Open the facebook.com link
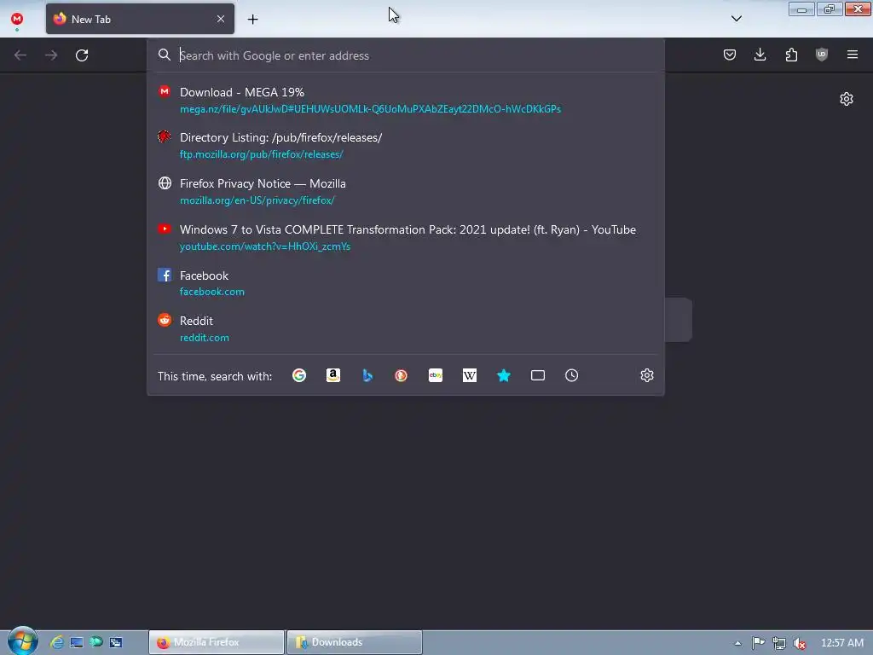Viewport: 873px width, 655px height. [211, 292]
